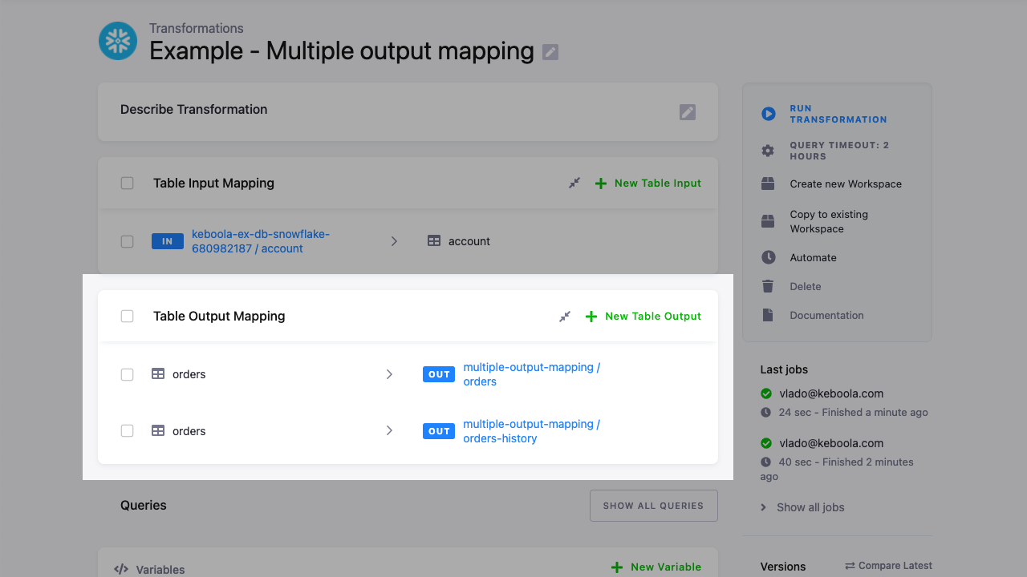Click the pencil icon next to the transformation title
The width and height of the screenshot is (1027, 577).
tap(550, 51)
